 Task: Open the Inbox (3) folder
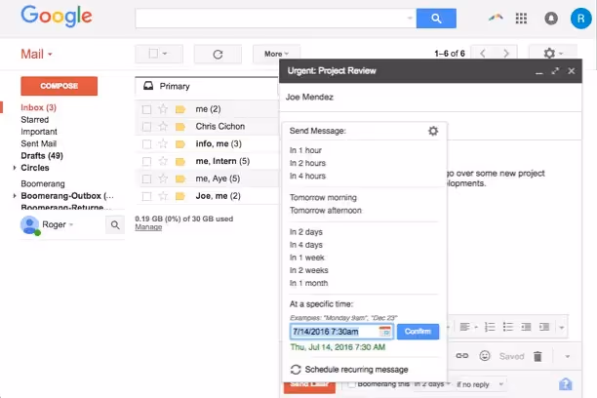[x=38, y=107]
